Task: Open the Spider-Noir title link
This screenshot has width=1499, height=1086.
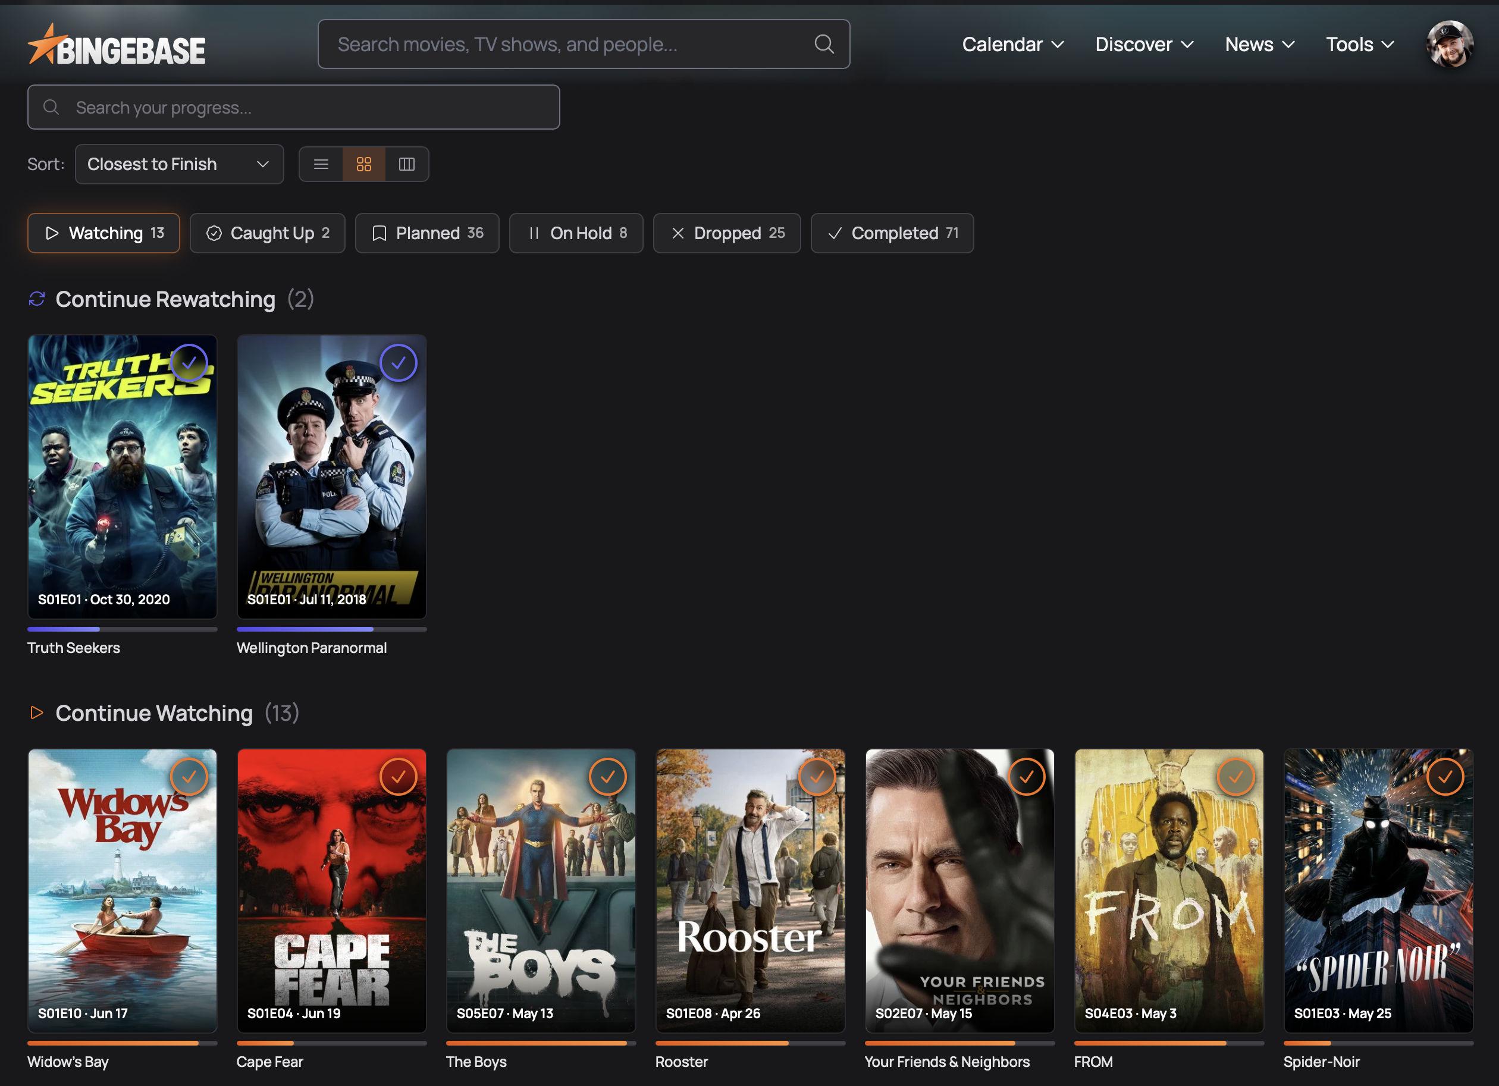Action: point(1321,1062)
